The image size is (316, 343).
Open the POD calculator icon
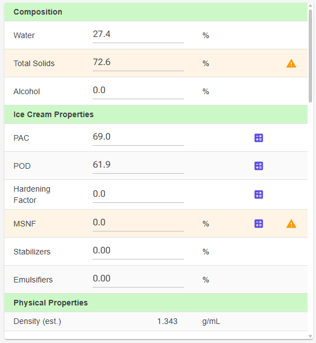[x=259, y=166]
